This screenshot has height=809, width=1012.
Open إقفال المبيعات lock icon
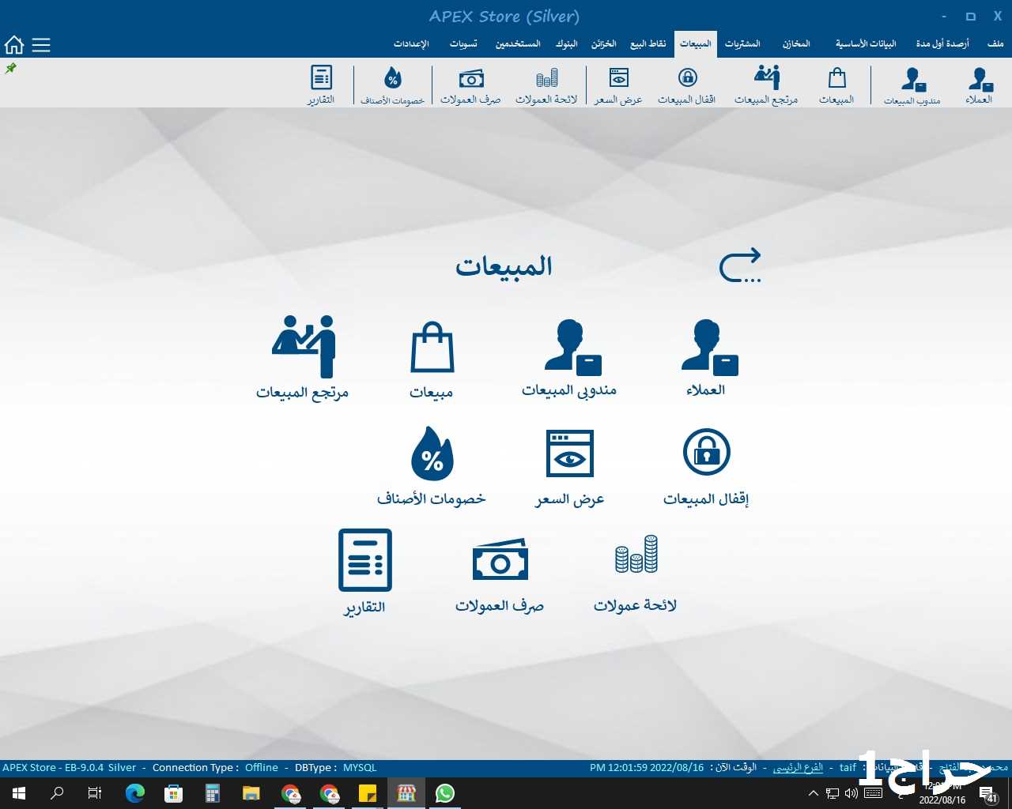(x=706, y=453)
